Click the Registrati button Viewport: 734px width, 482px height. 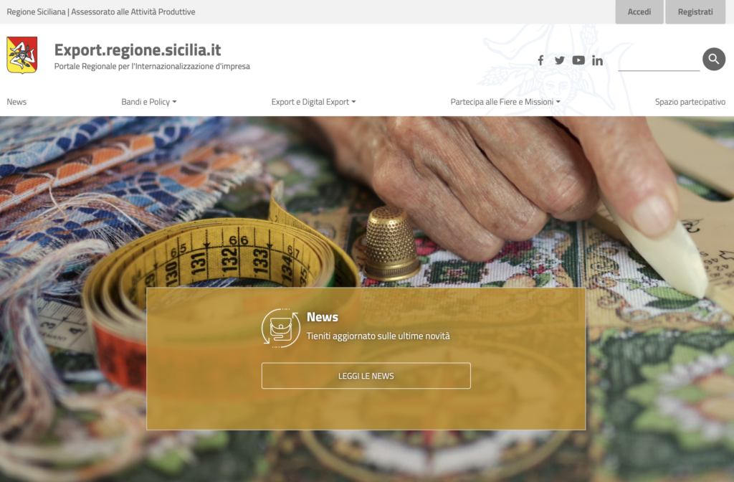tap(695, 11)
